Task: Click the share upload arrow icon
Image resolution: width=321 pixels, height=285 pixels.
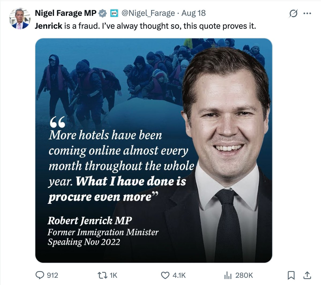Action: coord(307,275)
